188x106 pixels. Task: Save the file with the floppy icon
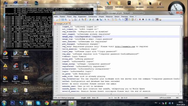63,19
